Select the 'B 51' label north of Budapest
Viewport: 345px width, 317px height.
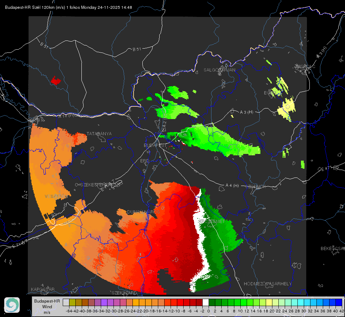pos(137,49)
